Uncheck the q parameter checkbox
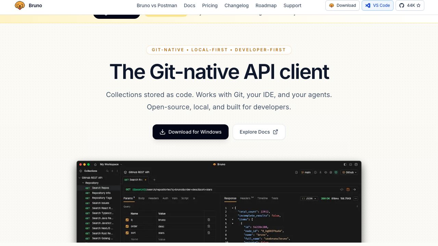This screenshot has height=246, width=438. (x=127, y=220)
